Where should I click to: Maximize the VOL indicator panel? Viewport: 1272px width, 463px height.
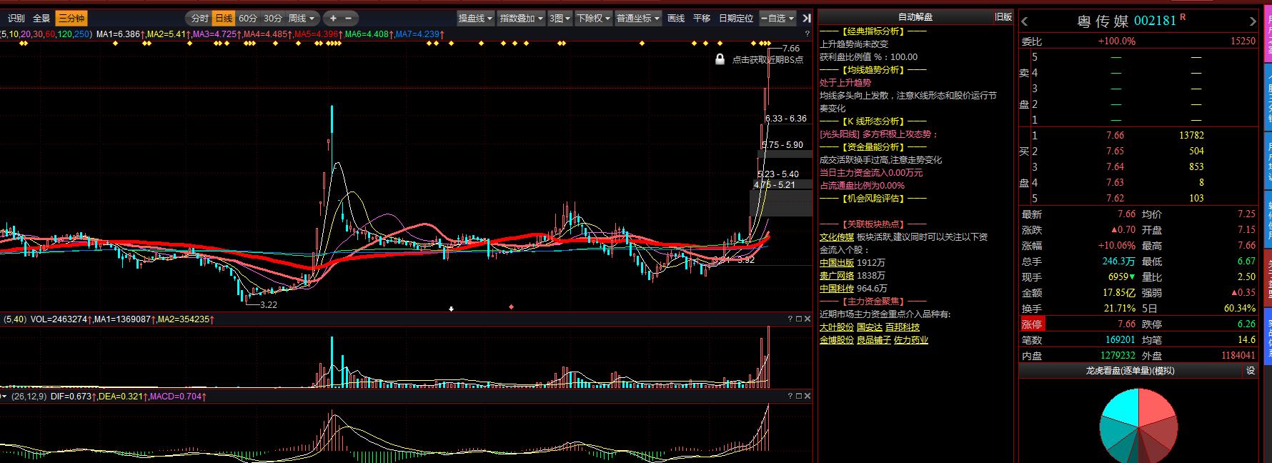tap(799, 319)
